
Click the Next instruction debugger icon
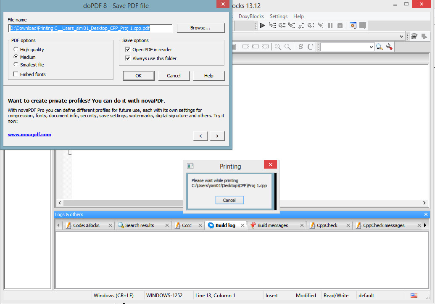pyautogui.click(x=311, y=26)
